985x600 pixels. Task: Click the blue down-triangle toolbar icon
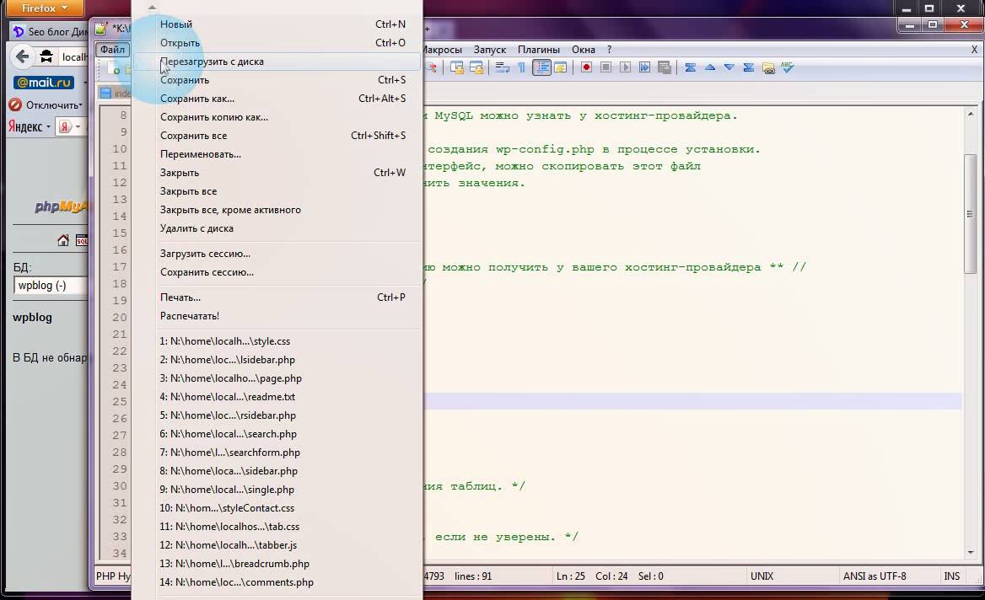729,67
